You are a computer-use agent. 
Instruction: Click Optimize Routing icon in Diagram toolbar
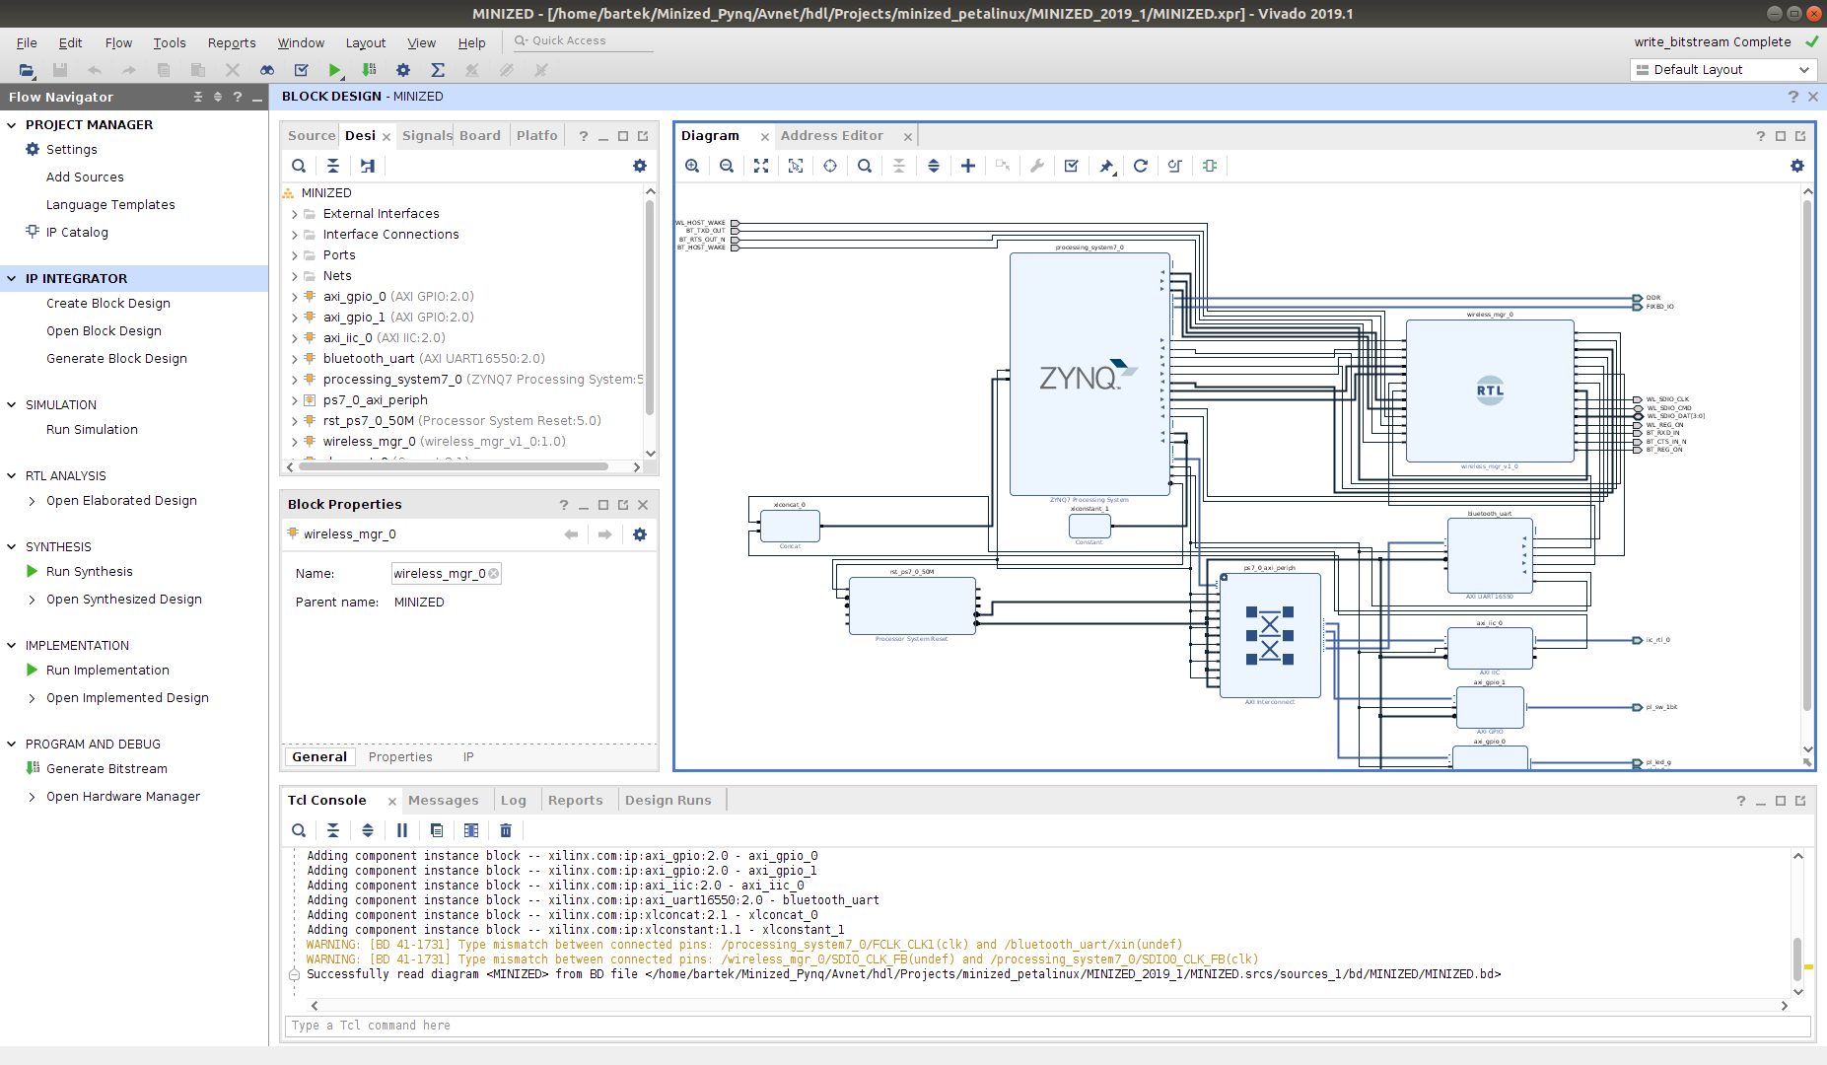1175,166
